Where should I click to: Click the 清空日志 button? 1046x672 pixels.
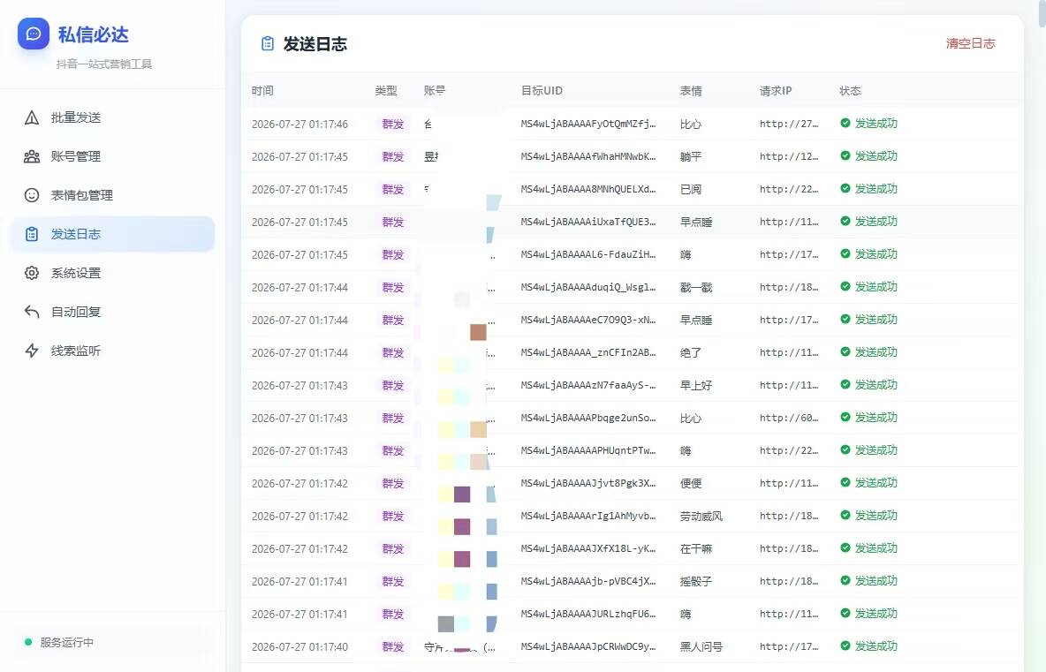tap(971, 43)
